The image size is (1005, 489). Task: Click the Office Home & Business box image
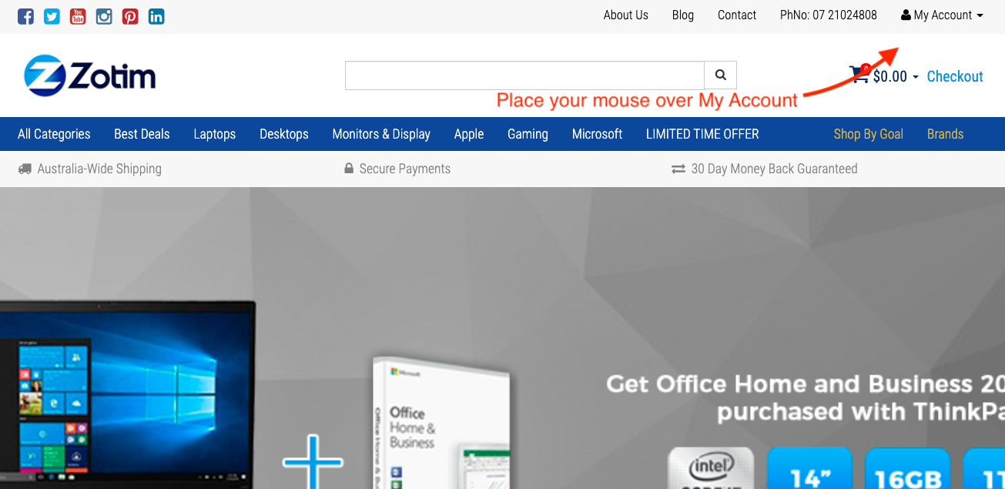coord(441,423)
